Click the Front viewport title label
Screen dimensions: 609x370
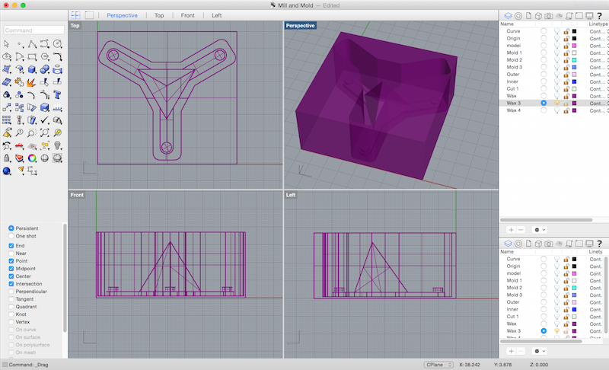click(77, 195)
